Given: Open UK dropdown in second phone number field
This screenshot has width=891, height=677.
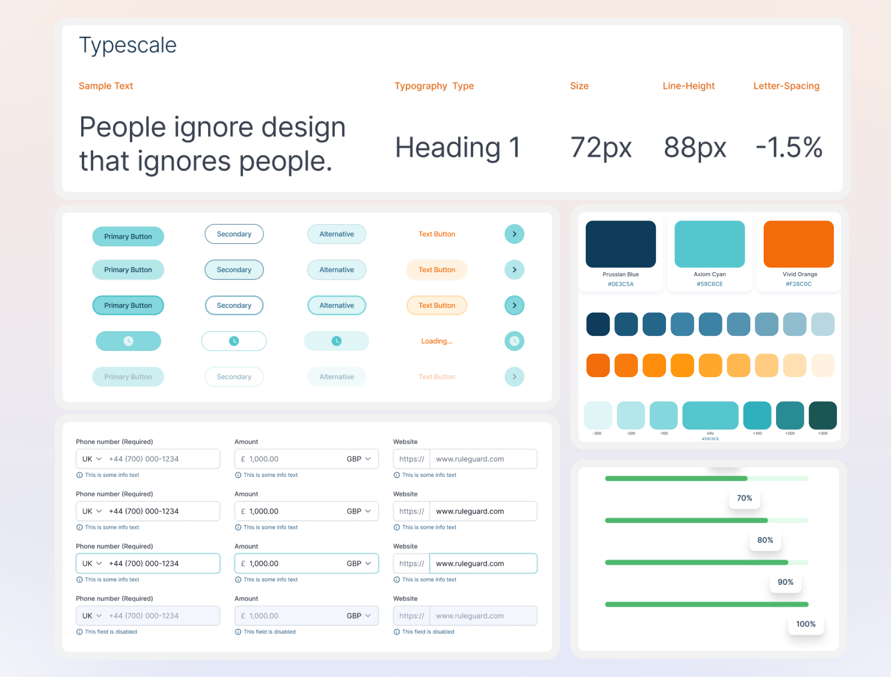Looking at the screenshot, I should pyautogui.click(x=92, y=511).
